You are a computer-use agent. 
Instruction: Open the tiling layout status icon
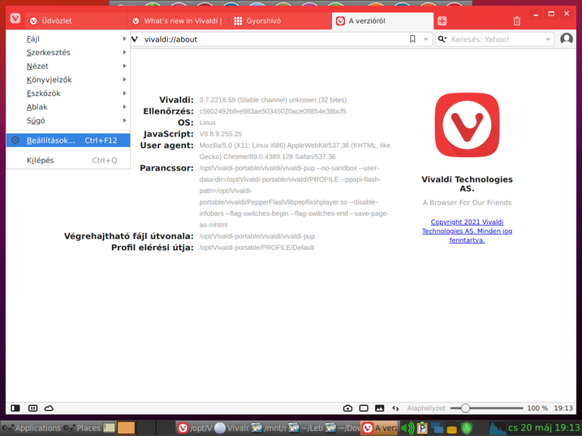(x=33, y=408)
